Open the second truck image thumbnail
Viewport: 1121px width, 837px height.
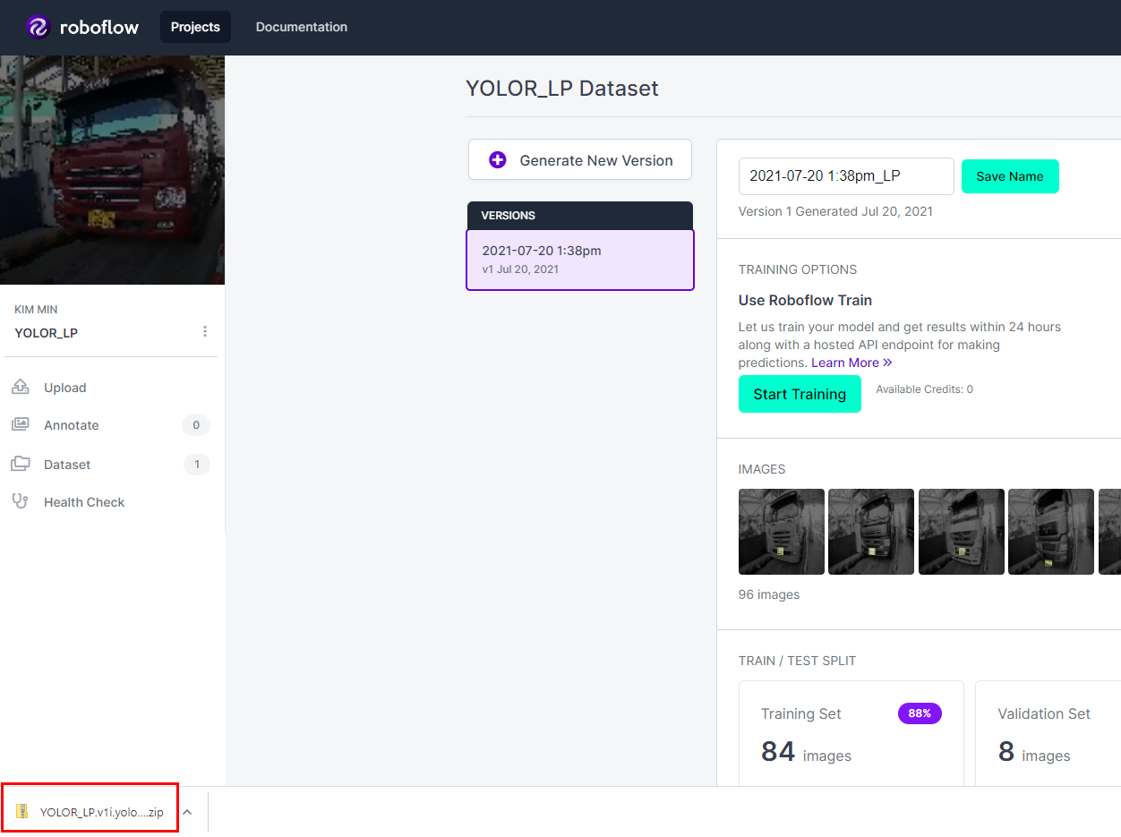[871, 532]
